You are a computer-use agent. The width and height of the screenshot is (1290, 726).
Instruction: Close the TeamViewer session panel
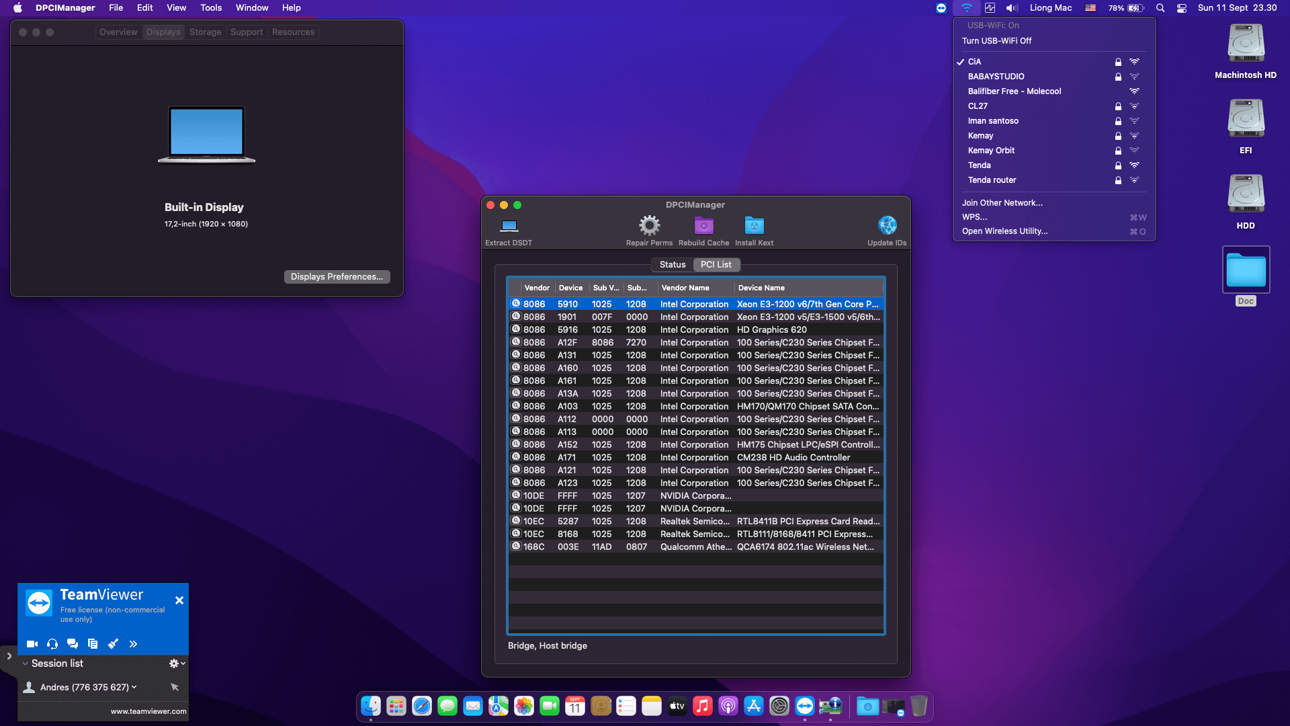coord(179,600)
